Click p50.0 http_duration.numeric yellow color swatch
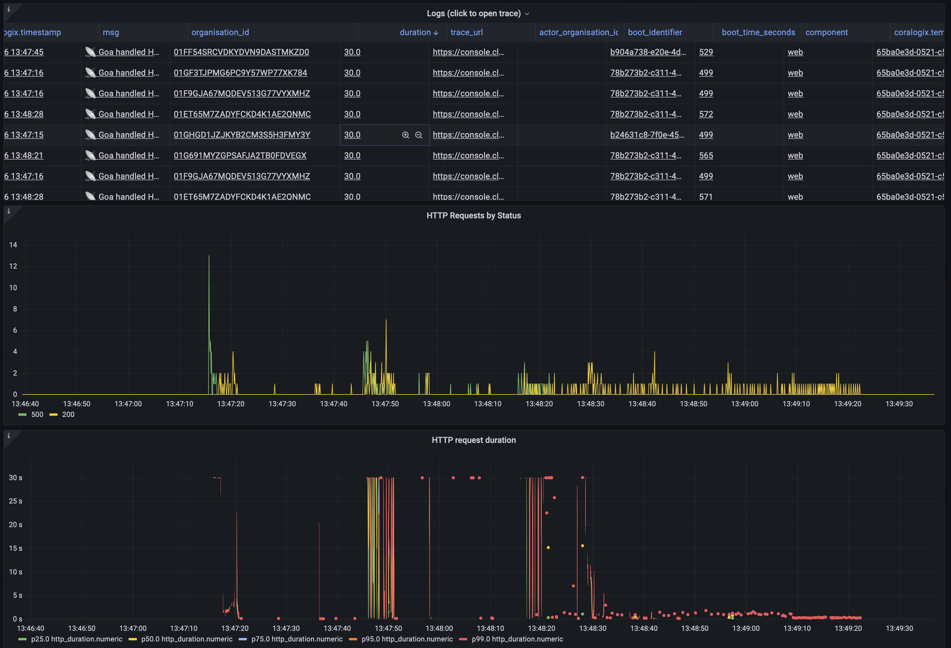 point(133,639)
